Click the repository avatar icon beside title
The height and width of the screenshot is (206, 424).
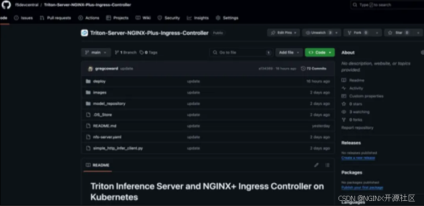click(x=84, y=33)
